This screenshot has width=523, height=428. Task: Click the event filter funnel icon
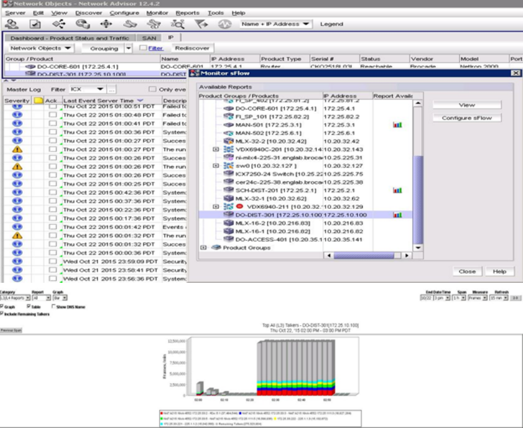(201, 24)
